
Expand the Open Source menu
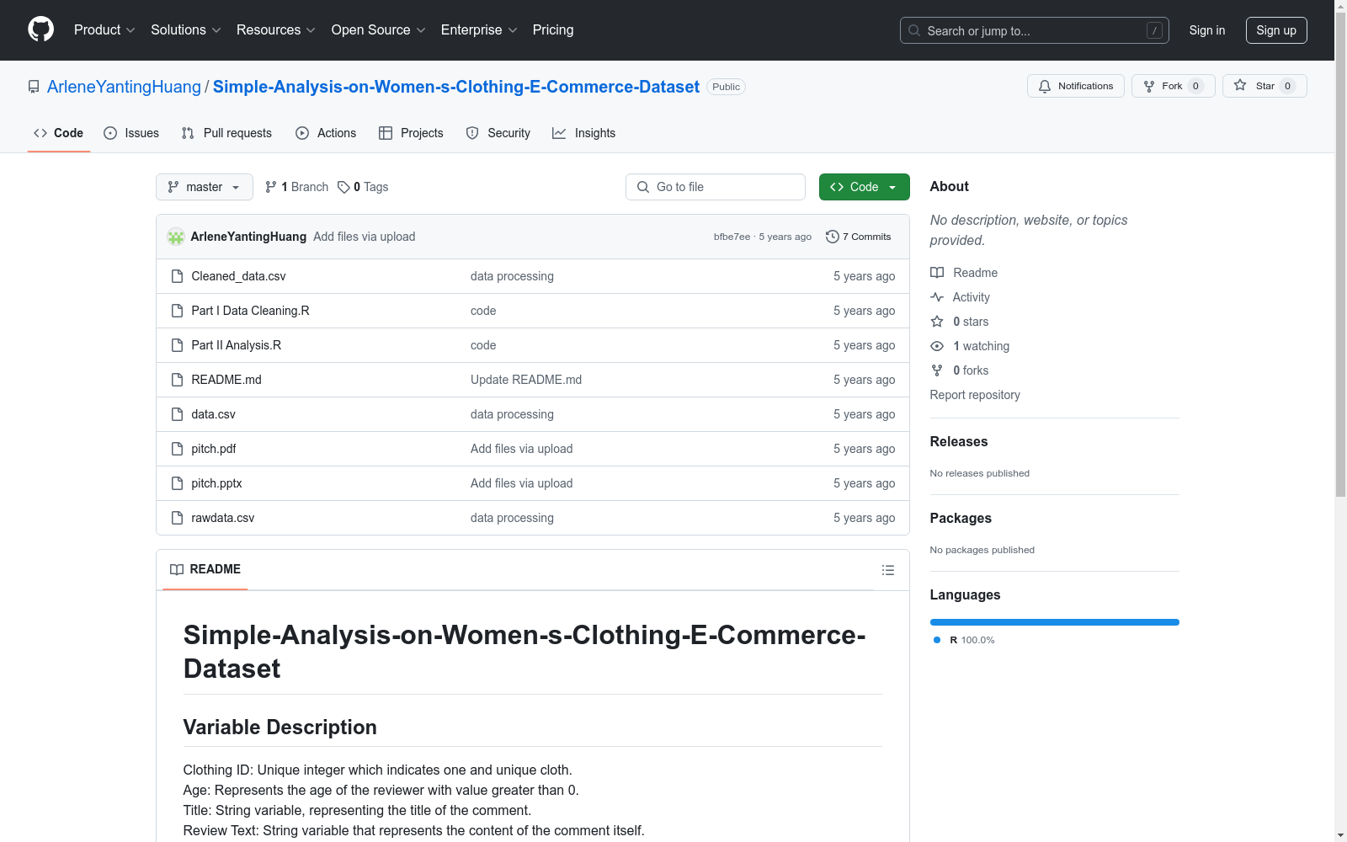(379, 30)
